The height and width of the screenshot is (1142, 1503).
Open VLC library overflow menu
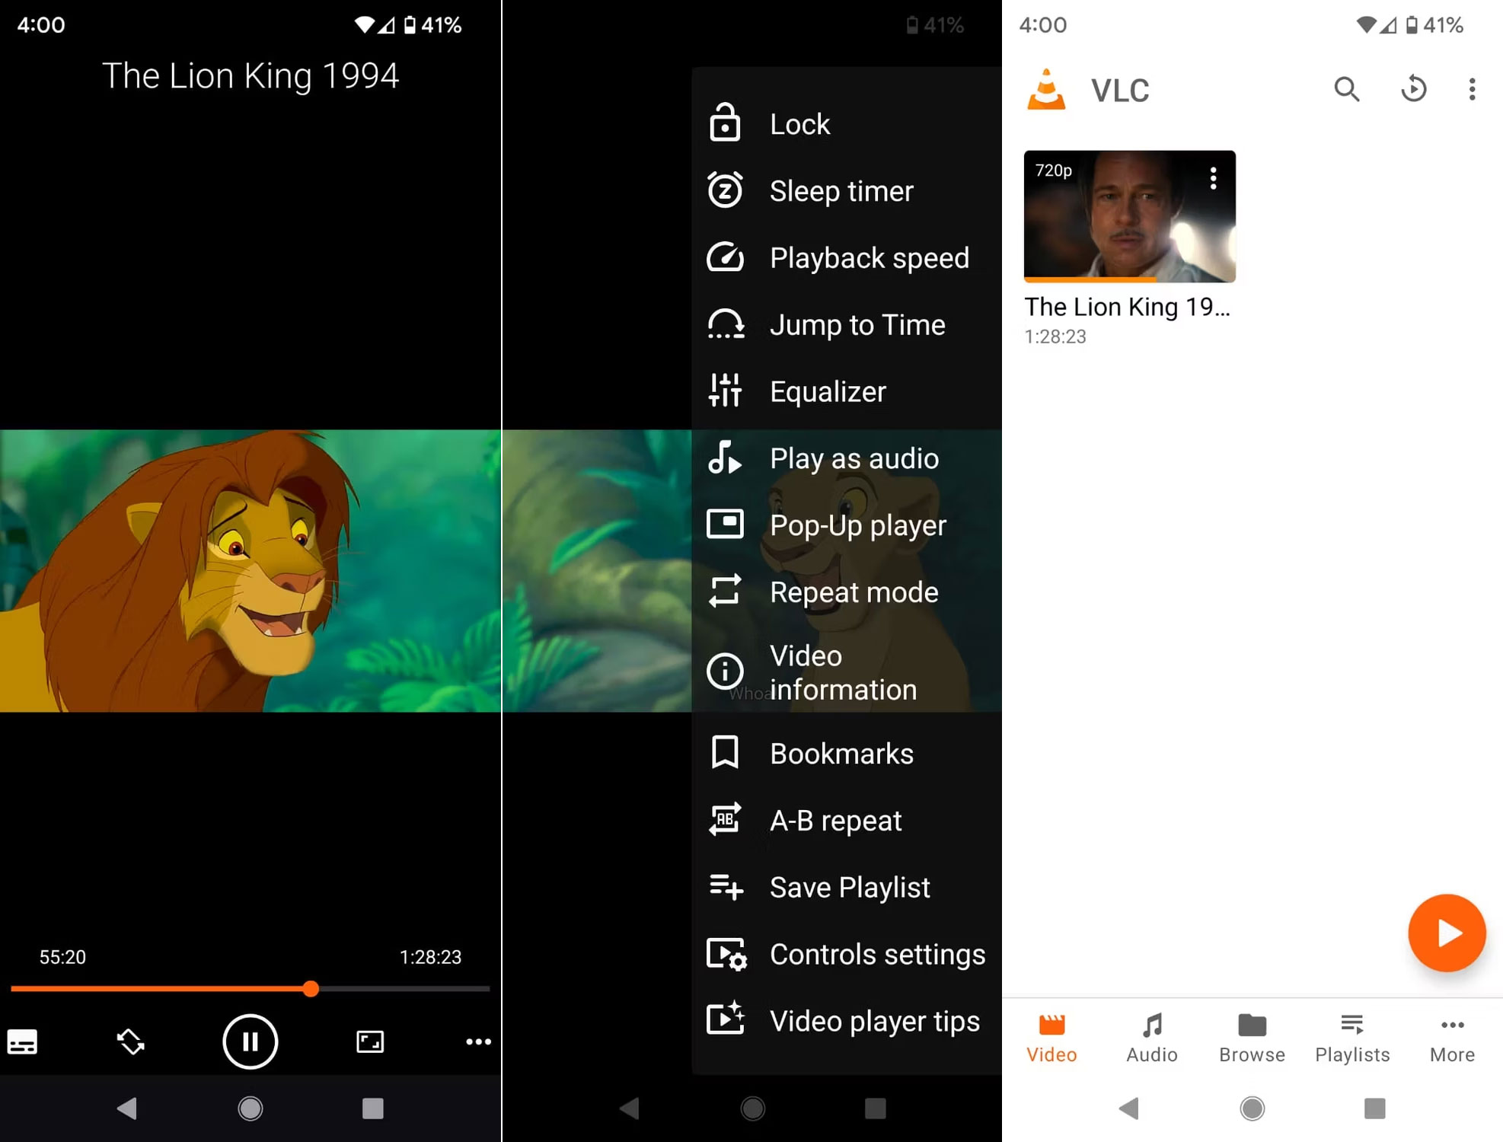[1472, 89]
